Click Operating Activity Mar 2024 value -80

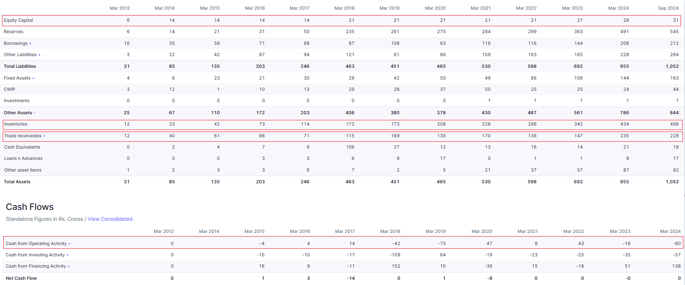click(x=677, y=243)
